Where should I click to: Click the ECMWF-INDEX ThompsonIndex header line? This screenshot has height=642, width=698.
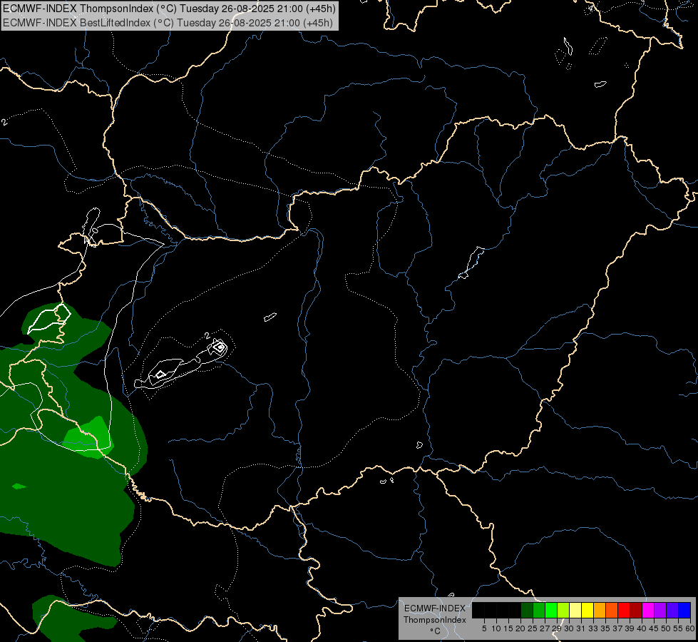169,8
